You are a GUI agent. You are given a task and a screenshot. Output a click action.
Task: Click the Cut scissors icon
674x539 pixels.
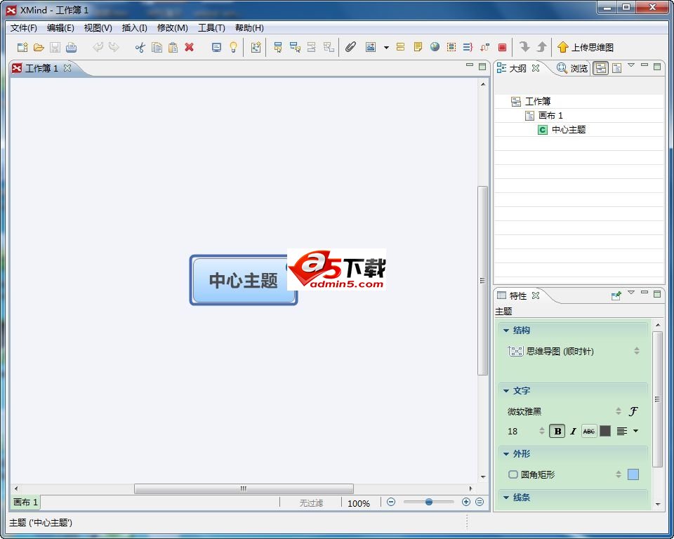point(140,47)
